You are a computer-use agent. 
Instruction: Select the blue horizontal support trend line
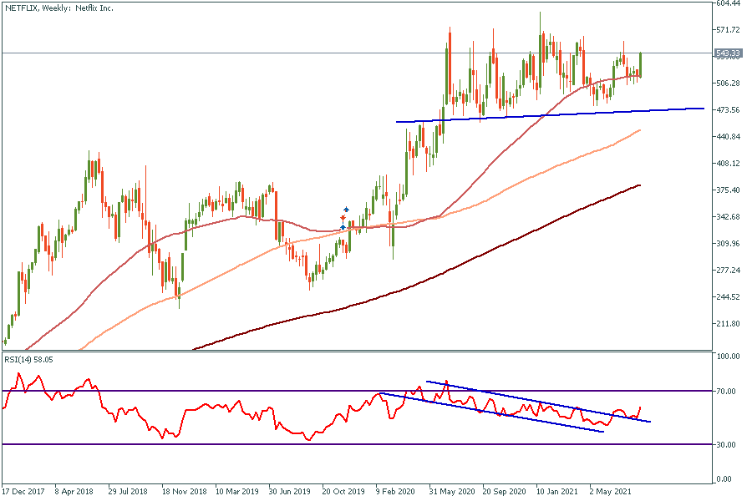[550, 115]
